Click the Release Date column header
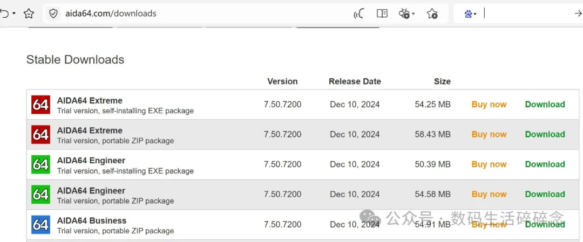This screenshot has height=242, width=583. pos(355,81)
